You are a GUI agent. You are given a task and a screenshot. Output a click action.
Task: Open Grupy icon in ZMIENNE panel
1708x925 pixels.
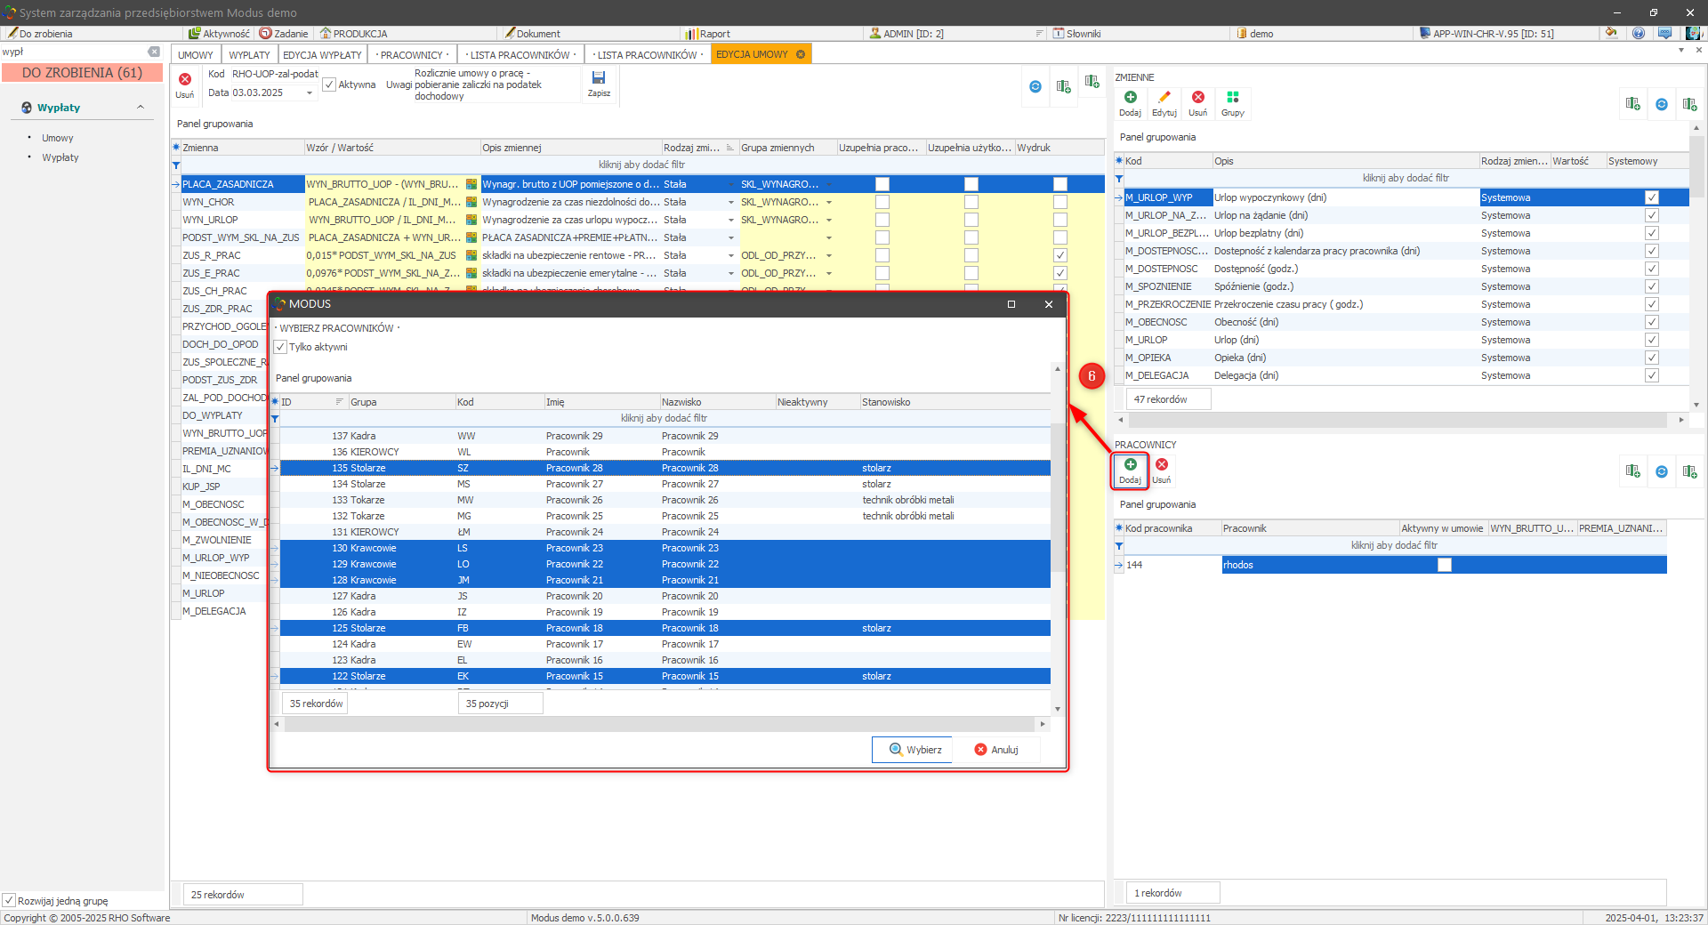(1232, 98)
